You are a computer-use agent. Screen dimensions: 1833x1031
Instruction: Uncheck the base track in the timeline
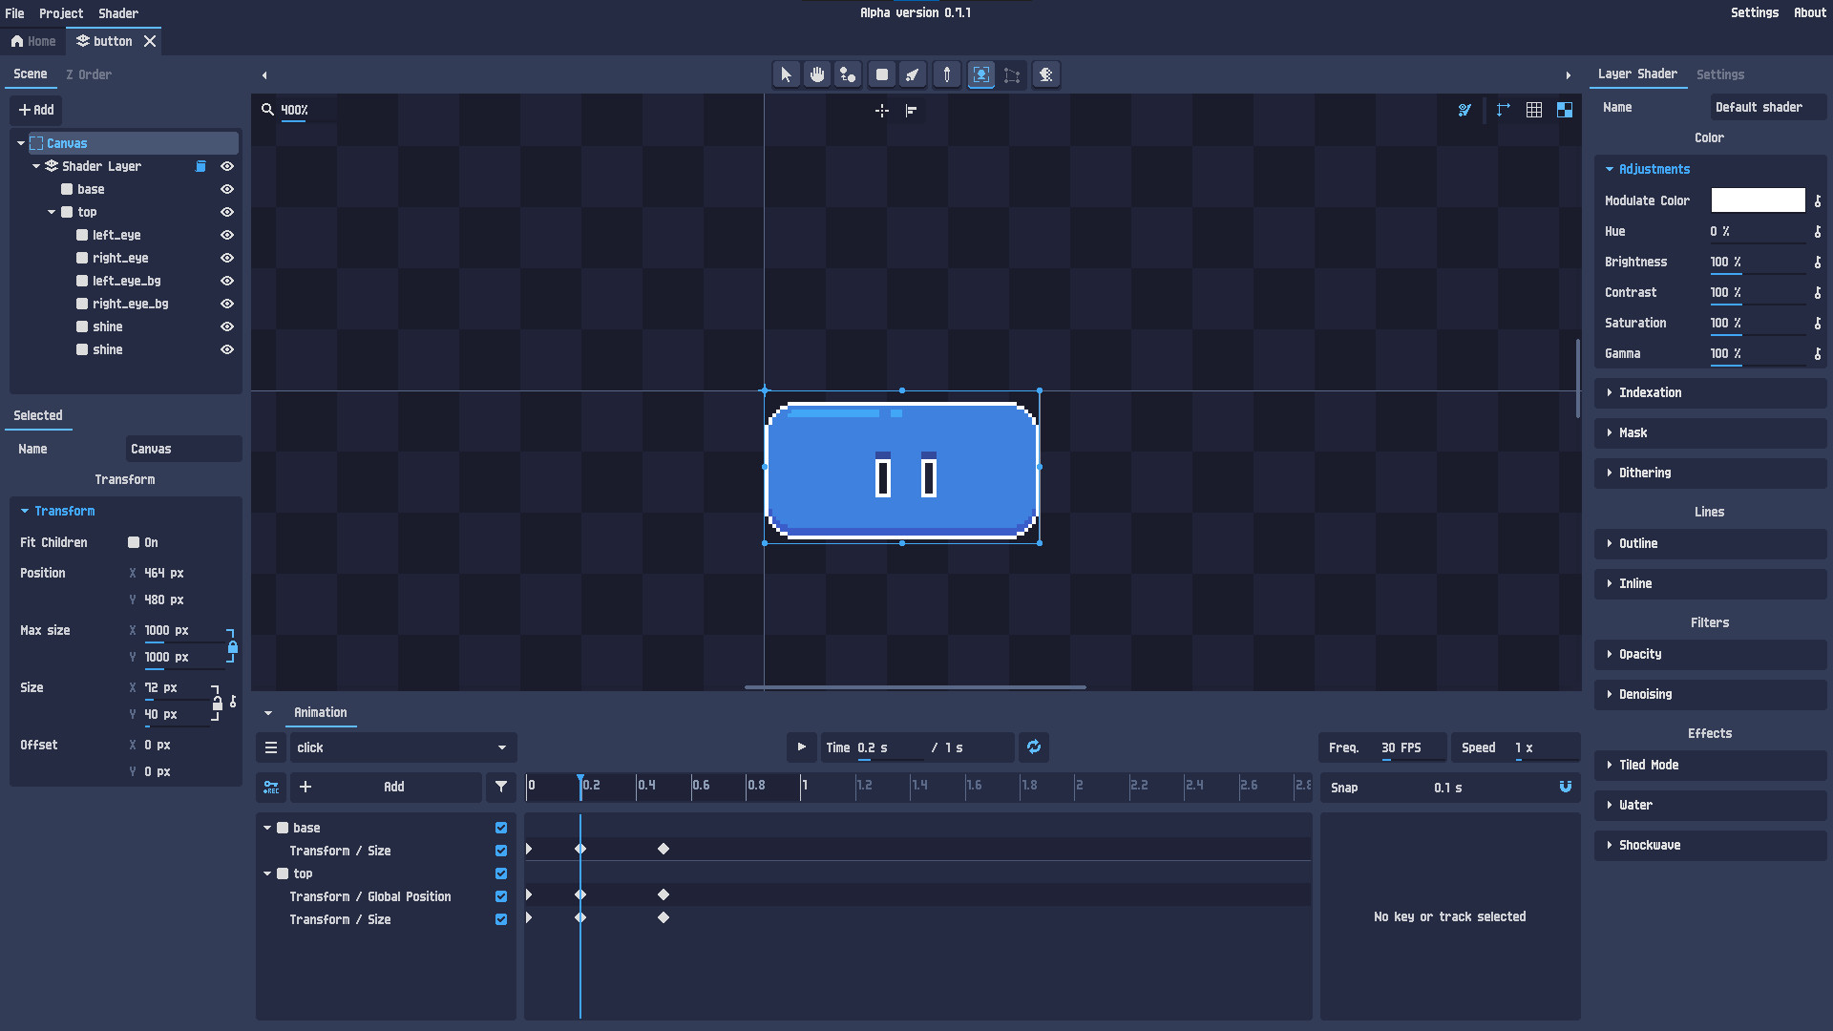(x=500, y=828)
